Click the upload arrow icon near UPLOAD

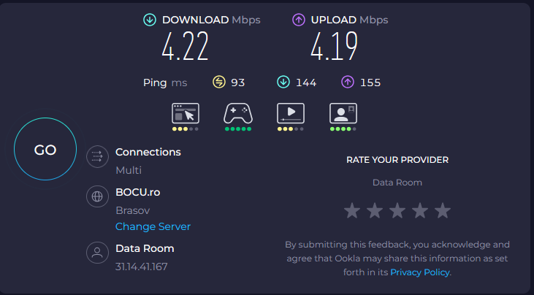point(299,20)
